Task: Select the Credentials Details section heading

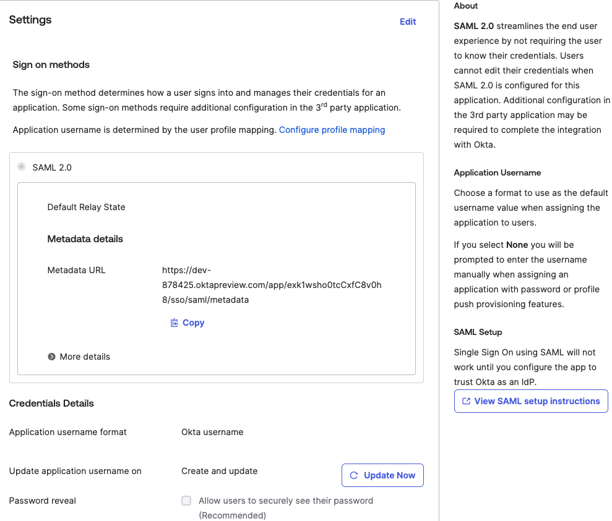Action: pyautogui.click(x=51, y=403)
